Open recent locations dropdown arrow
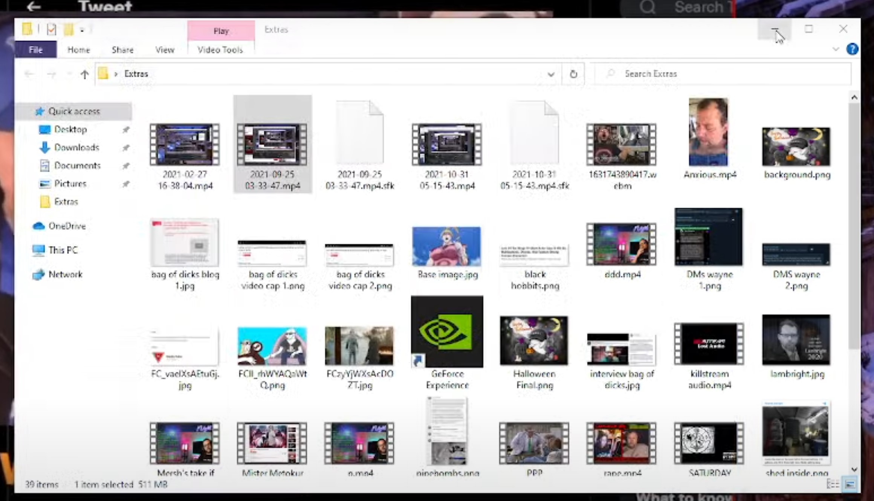Image resolution: width=874 pixels, height=501 pixels. click(x=69, y=74)
